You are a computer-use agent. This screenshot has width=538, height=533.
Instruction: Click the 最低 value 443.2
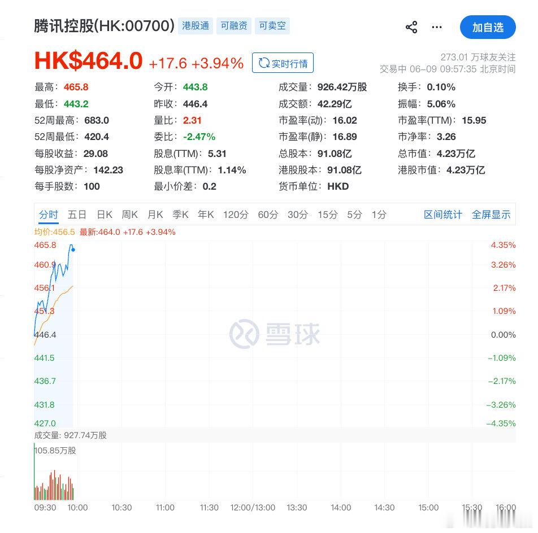click(76, 104)
